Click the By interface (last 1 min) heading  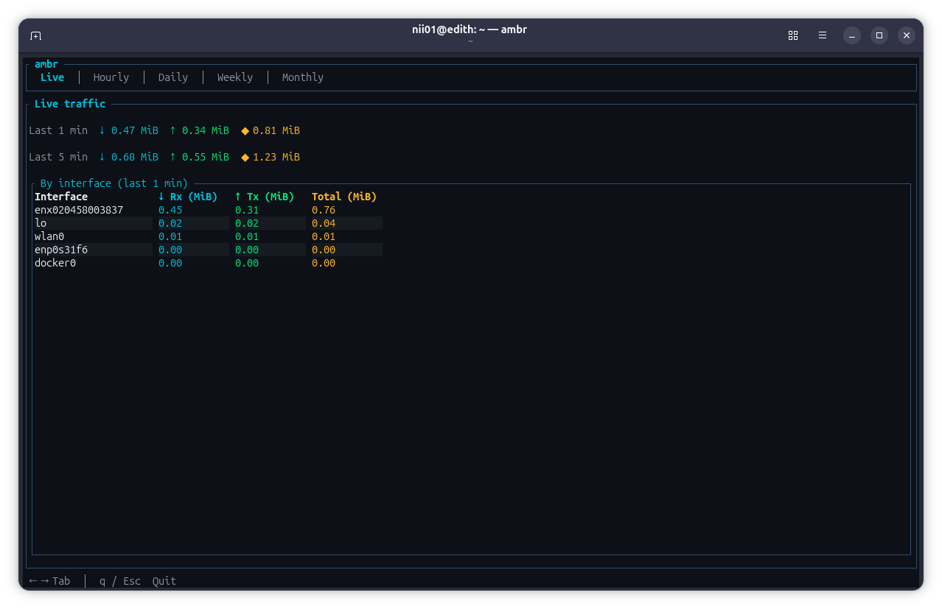click(x=114, y=183)
